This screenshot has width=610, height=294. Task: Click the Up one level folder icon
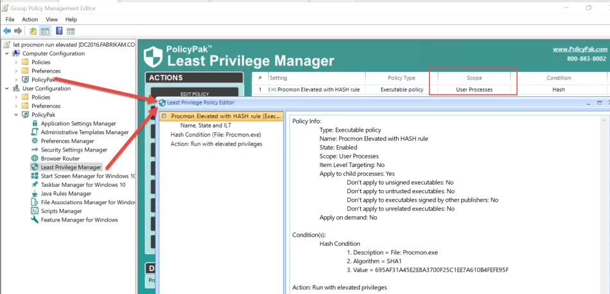click(33, 31)
